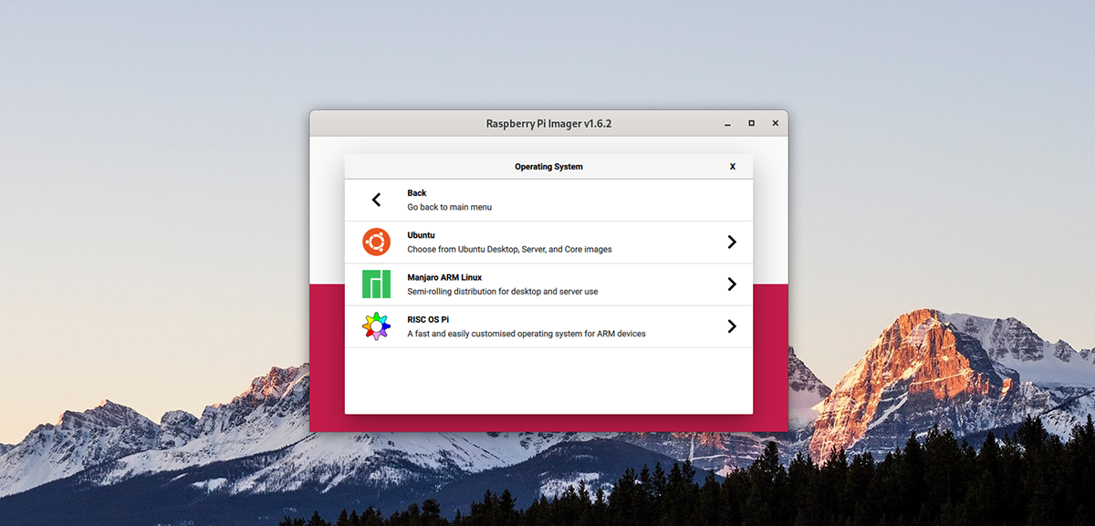This screenshot has width=1095, height=526.
Task: Click the Raspberry Pi Imager title bar
Action: tap(547, 123)
